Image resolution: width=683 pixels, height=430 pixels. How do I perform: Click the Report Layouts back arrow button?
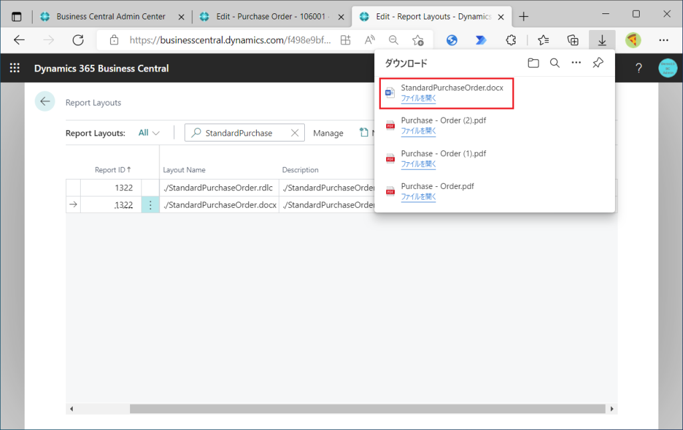pyautogui.click(x=45, y=101)
